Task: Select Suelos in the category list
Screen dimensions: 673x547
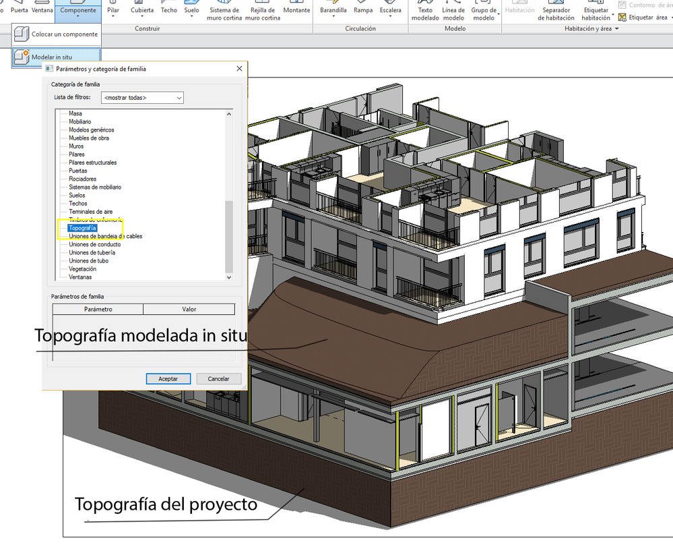Action: tap(77, 195)
